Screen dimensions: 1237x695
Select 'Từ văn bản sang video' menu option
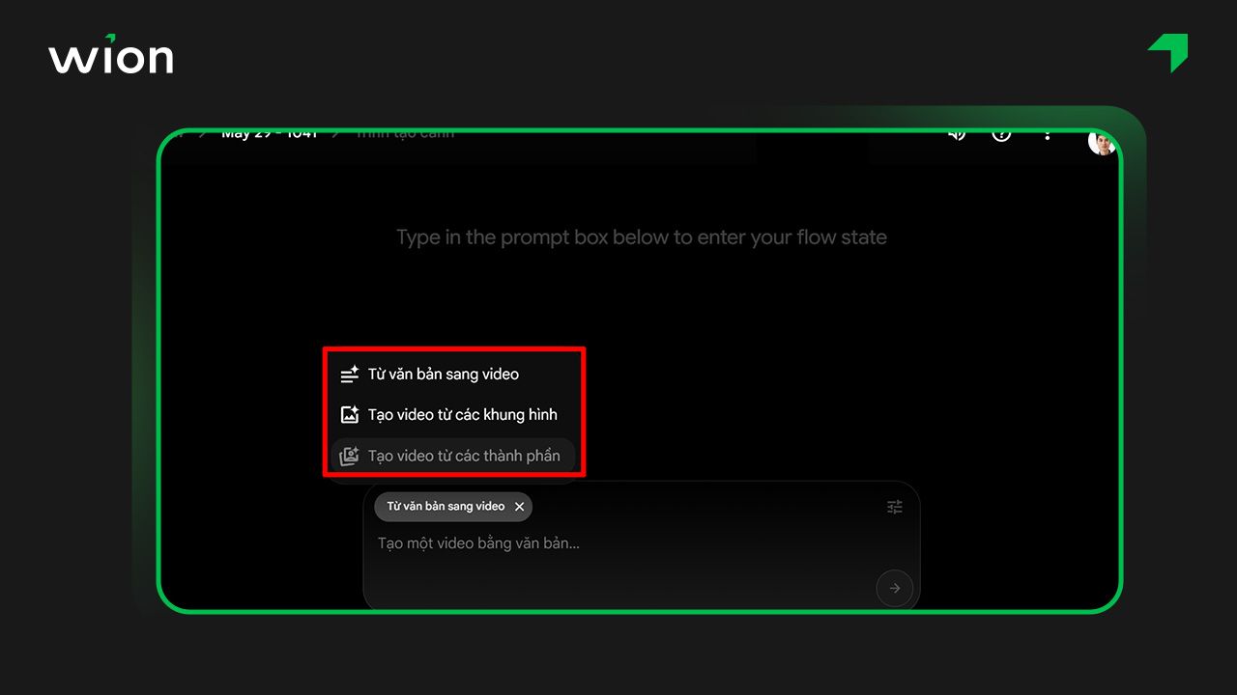coord(443,374)
